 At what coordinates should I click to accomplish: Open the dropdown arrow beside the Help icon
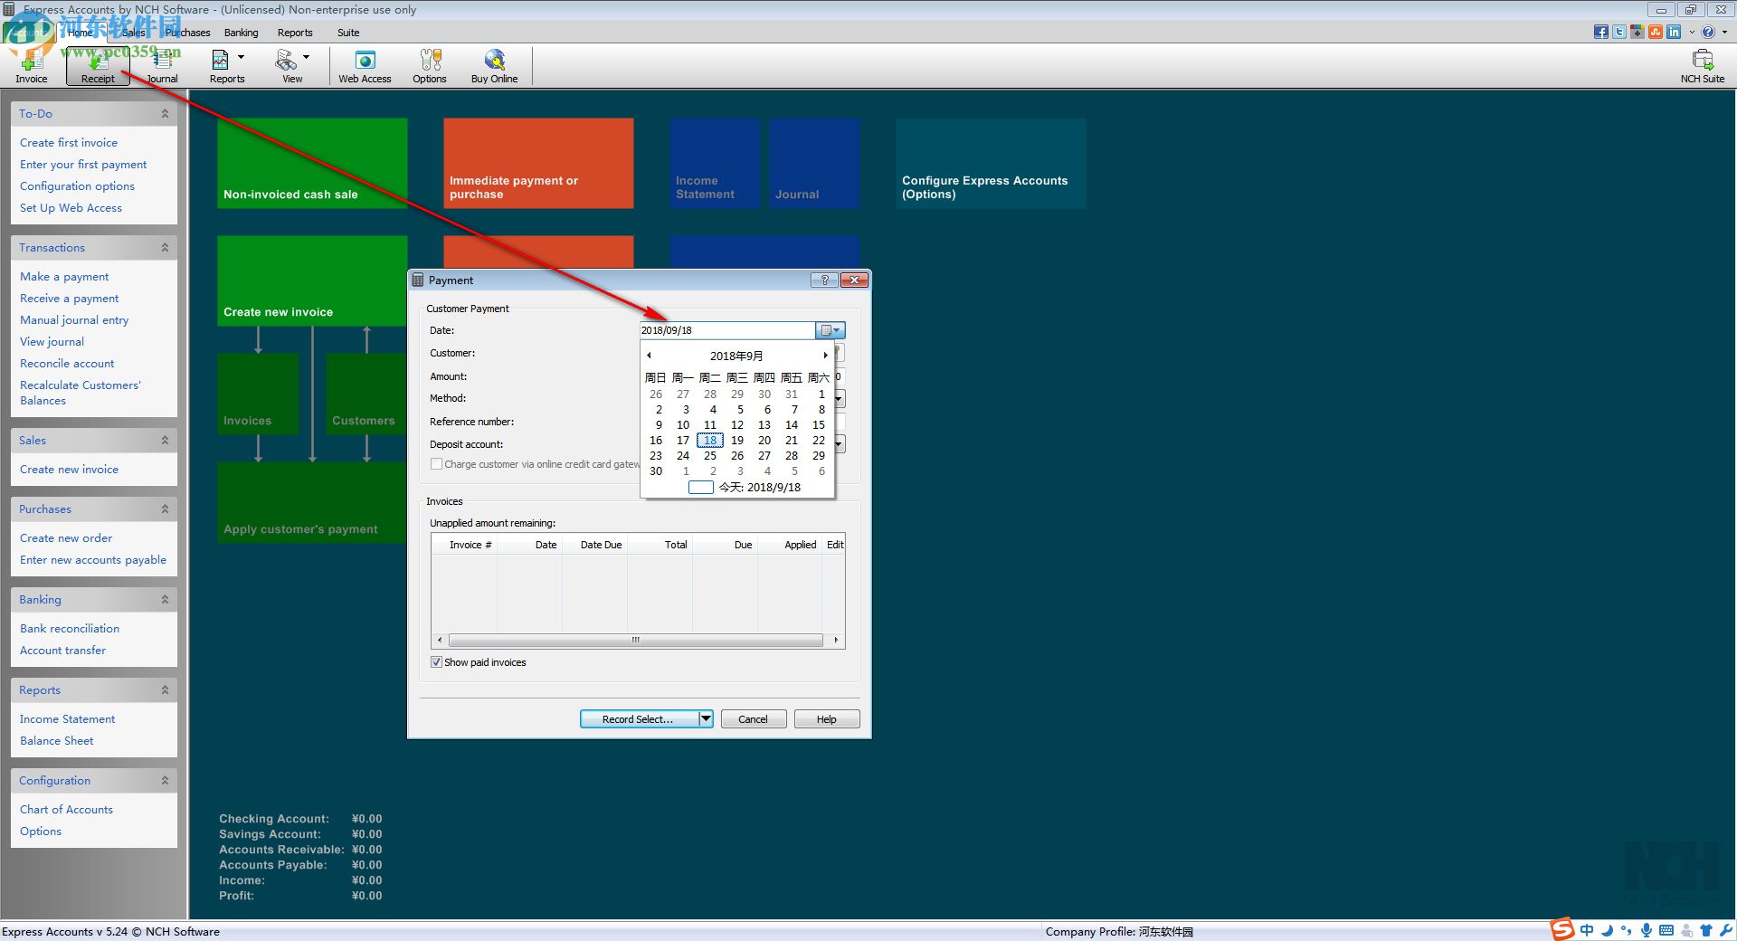click(1724, 32)
